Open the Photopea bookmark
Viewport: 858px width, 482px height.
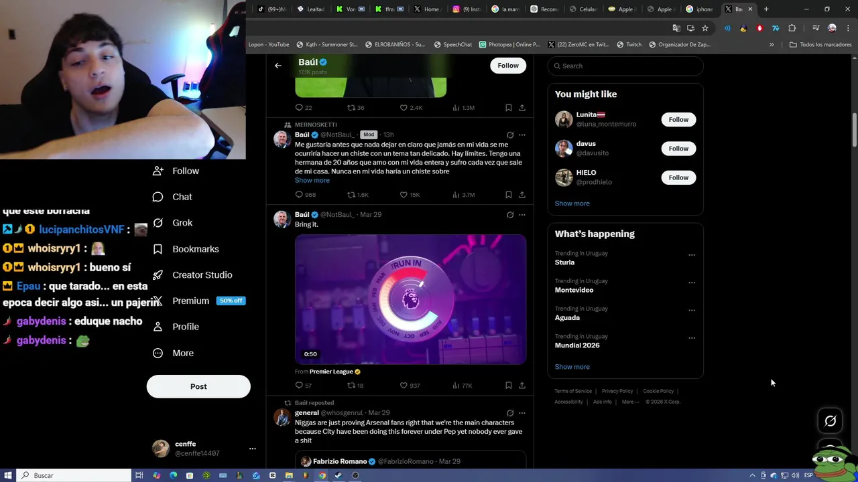pos(509,45)
